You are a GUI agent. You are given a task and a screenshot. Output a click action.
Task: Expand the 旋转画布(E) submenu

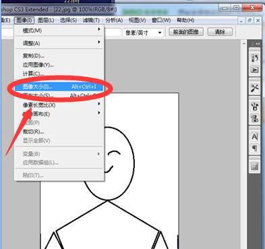pos(59,114)
